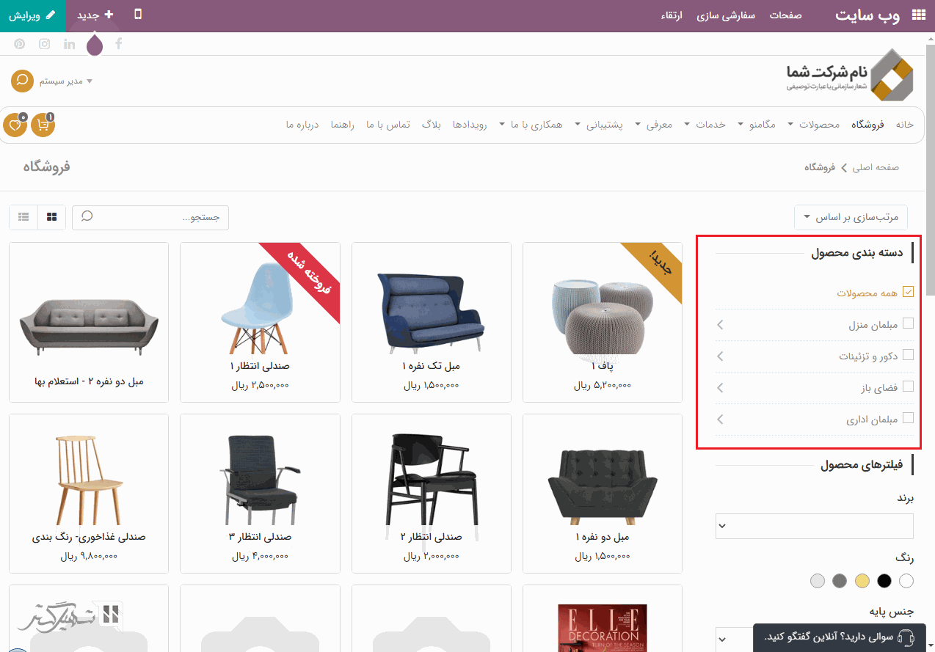
Task: Select the white color filter swatch
Action: (906, 582)
